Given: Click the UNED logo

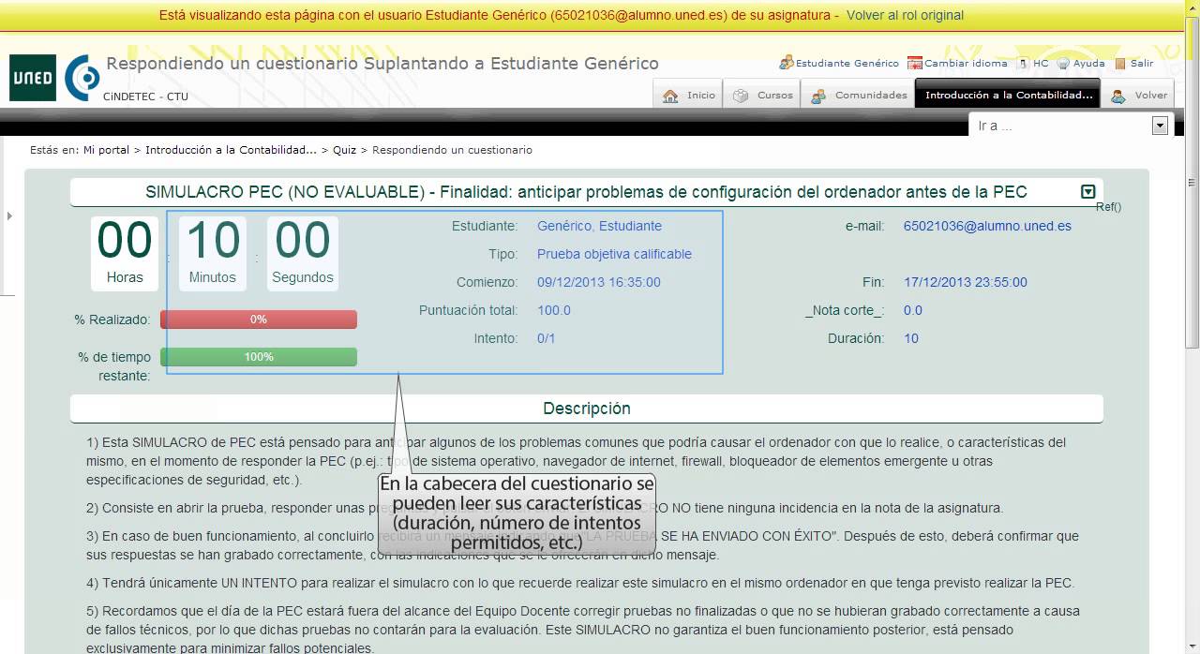Looking at the screenshot, I should coord(33,78).
